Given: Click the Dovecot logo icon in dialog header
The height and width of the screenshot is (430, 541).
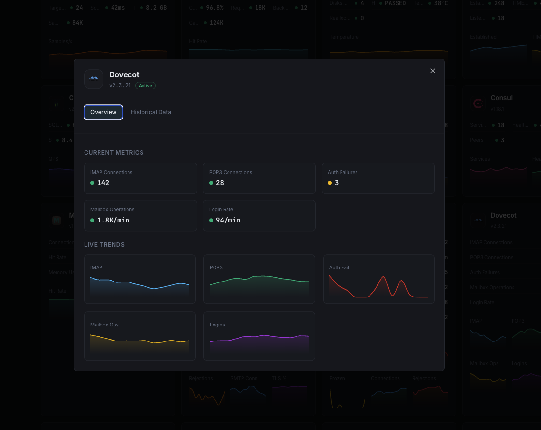Looking at the screenshot, I should [x=94, y=79].
